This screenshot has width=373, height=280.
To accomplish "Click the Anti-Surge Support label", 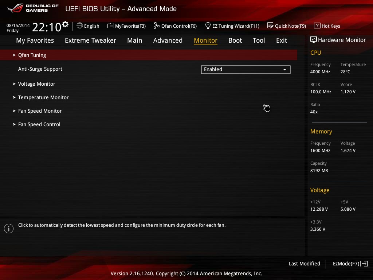I will pyautogui.click(x=40, y=69).
